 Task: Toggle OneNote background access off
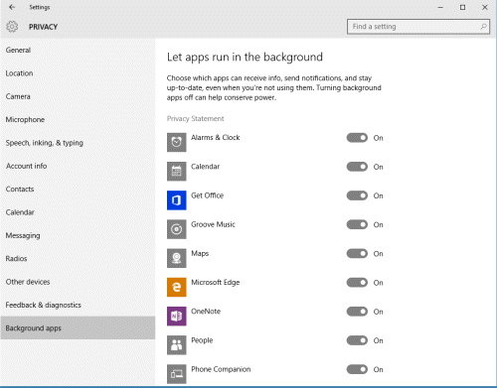[357, 312]
